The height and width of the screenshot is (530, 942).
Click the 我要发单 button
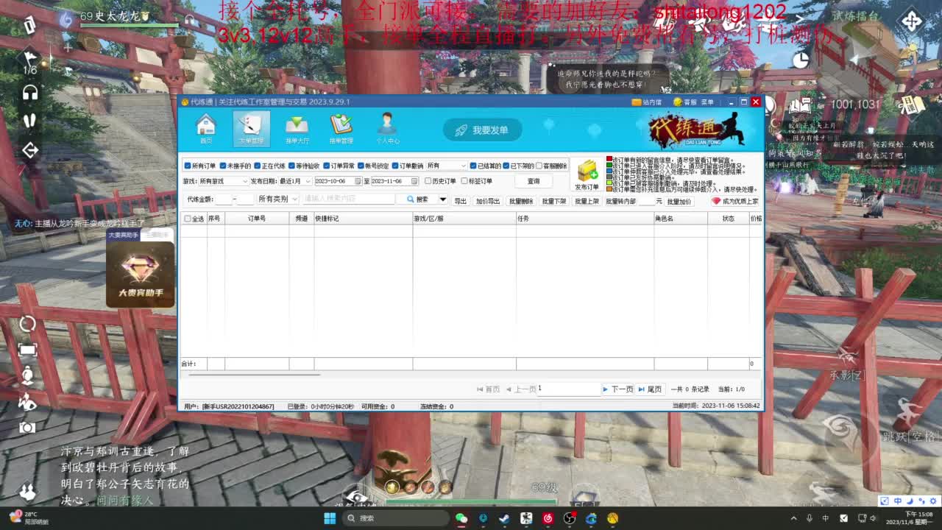click(483, 130)
